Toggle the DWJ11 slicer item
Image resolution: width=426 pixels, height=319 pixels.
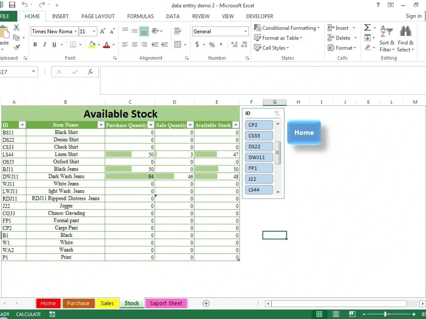[x=259, y=157]
